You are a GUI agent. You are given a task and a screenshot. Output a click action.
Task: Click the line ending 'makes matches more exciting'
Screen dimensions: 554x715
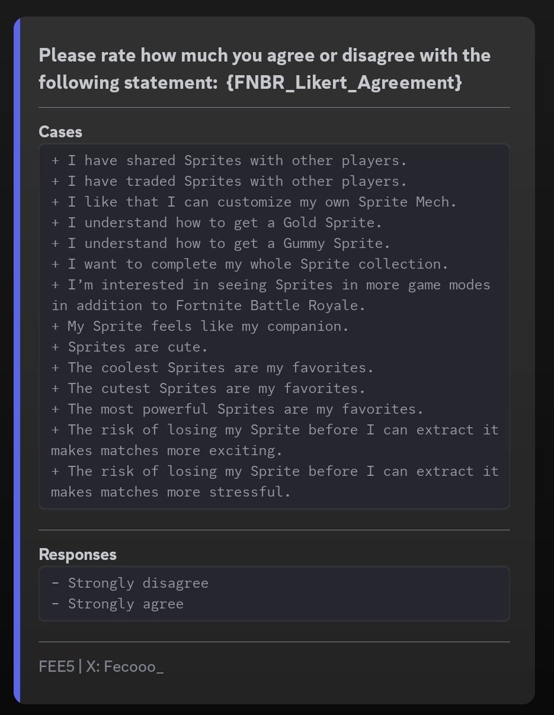pos(275,440)
